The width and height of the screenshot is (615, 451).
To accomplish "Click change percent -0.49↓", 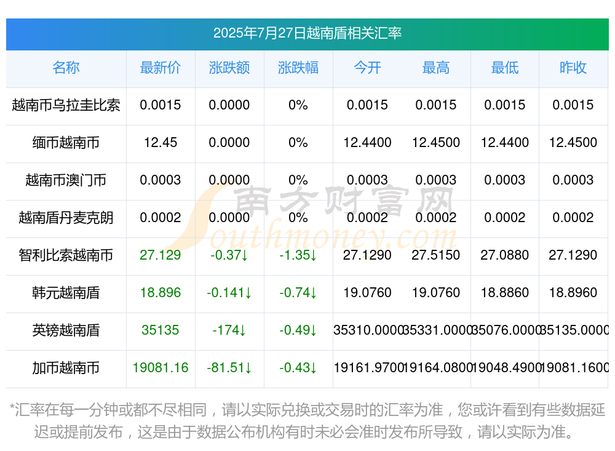I will (298, 330).
